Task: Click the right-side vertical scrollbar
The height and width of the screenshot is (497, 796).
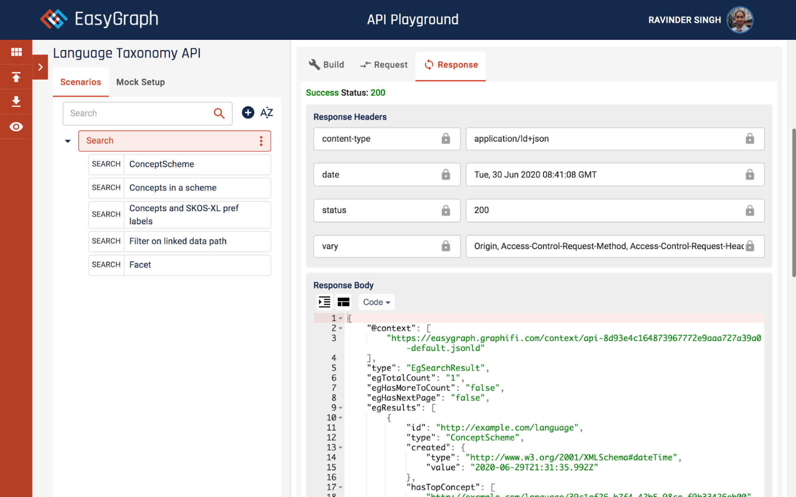Action: click(x=793, y=202)
